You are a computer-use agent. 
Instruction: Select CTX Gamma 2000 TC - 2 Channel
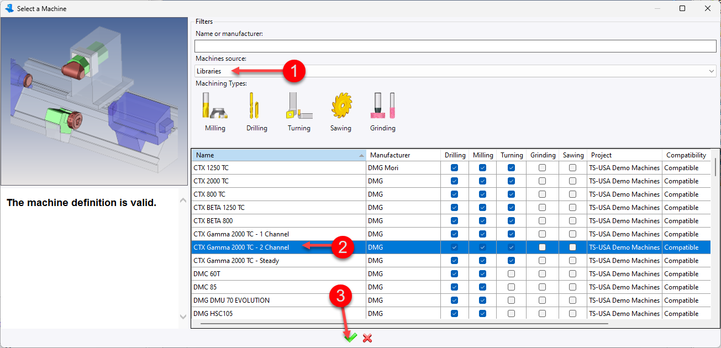(451, 247)
